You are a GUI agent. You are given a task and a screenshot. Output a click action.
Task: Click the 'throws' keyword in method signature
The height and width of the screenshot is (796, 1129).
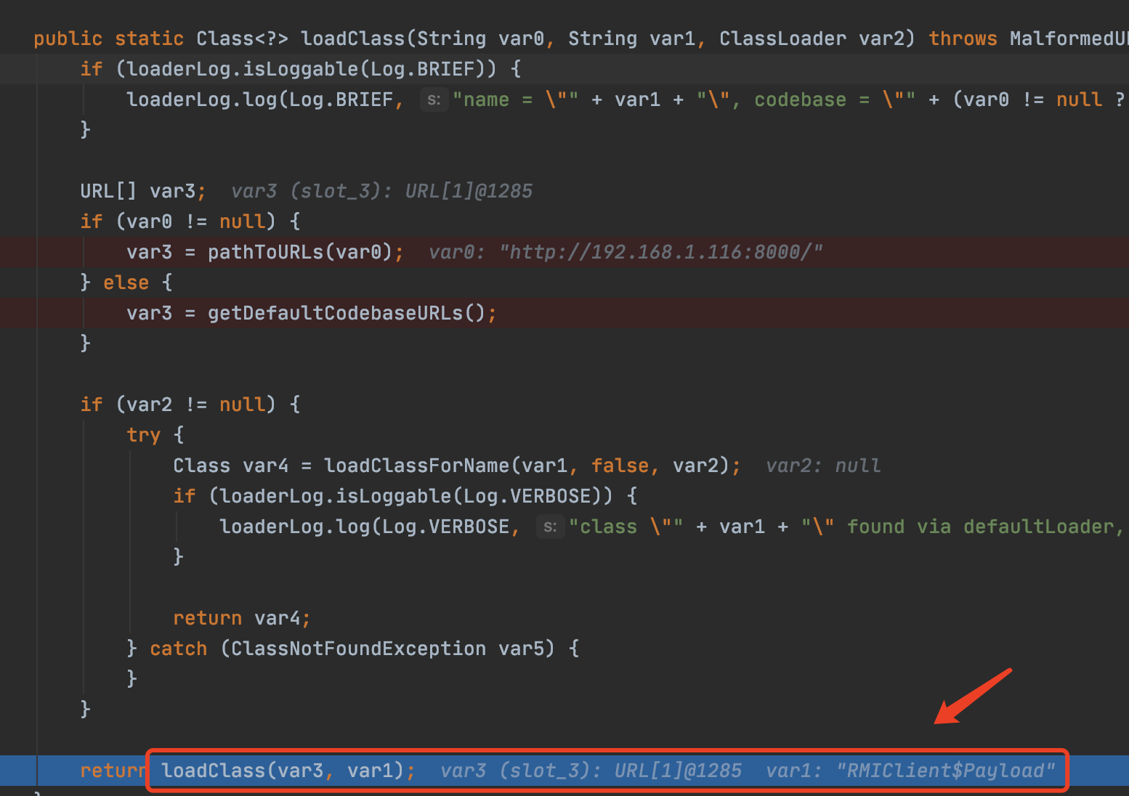pyautogui.click(x=963, y=38)
